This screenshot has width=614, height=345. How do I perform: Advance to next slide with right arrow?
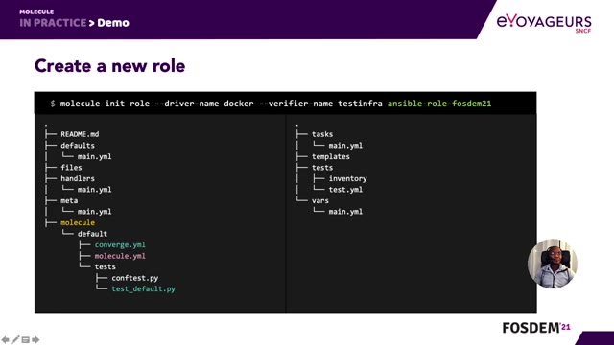(35, 339)
